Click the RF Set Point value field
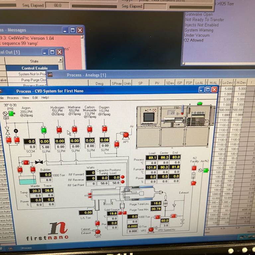 [x=91, y=184]
